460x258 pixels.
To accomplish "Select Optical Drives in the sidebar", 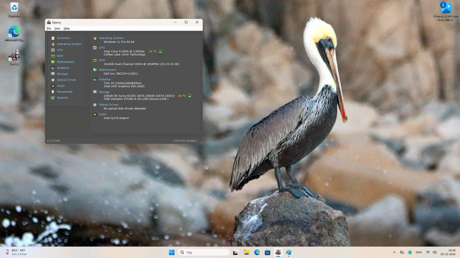I will (x=63, y=80).
